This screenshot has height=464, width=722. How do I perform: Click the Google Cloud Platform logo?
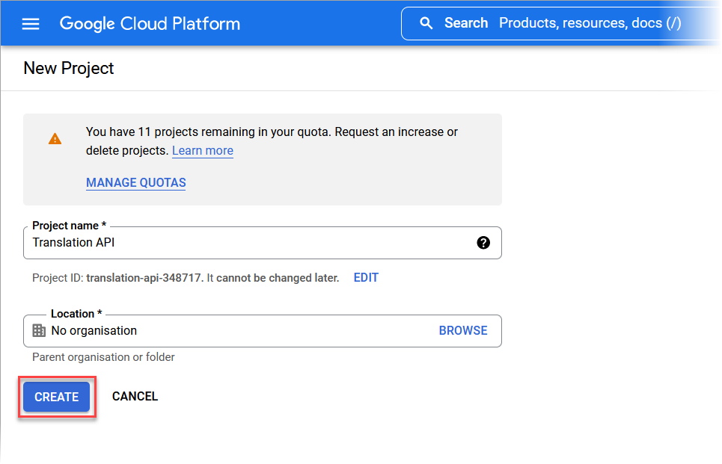pyautogui.click(x=150, y=23)
